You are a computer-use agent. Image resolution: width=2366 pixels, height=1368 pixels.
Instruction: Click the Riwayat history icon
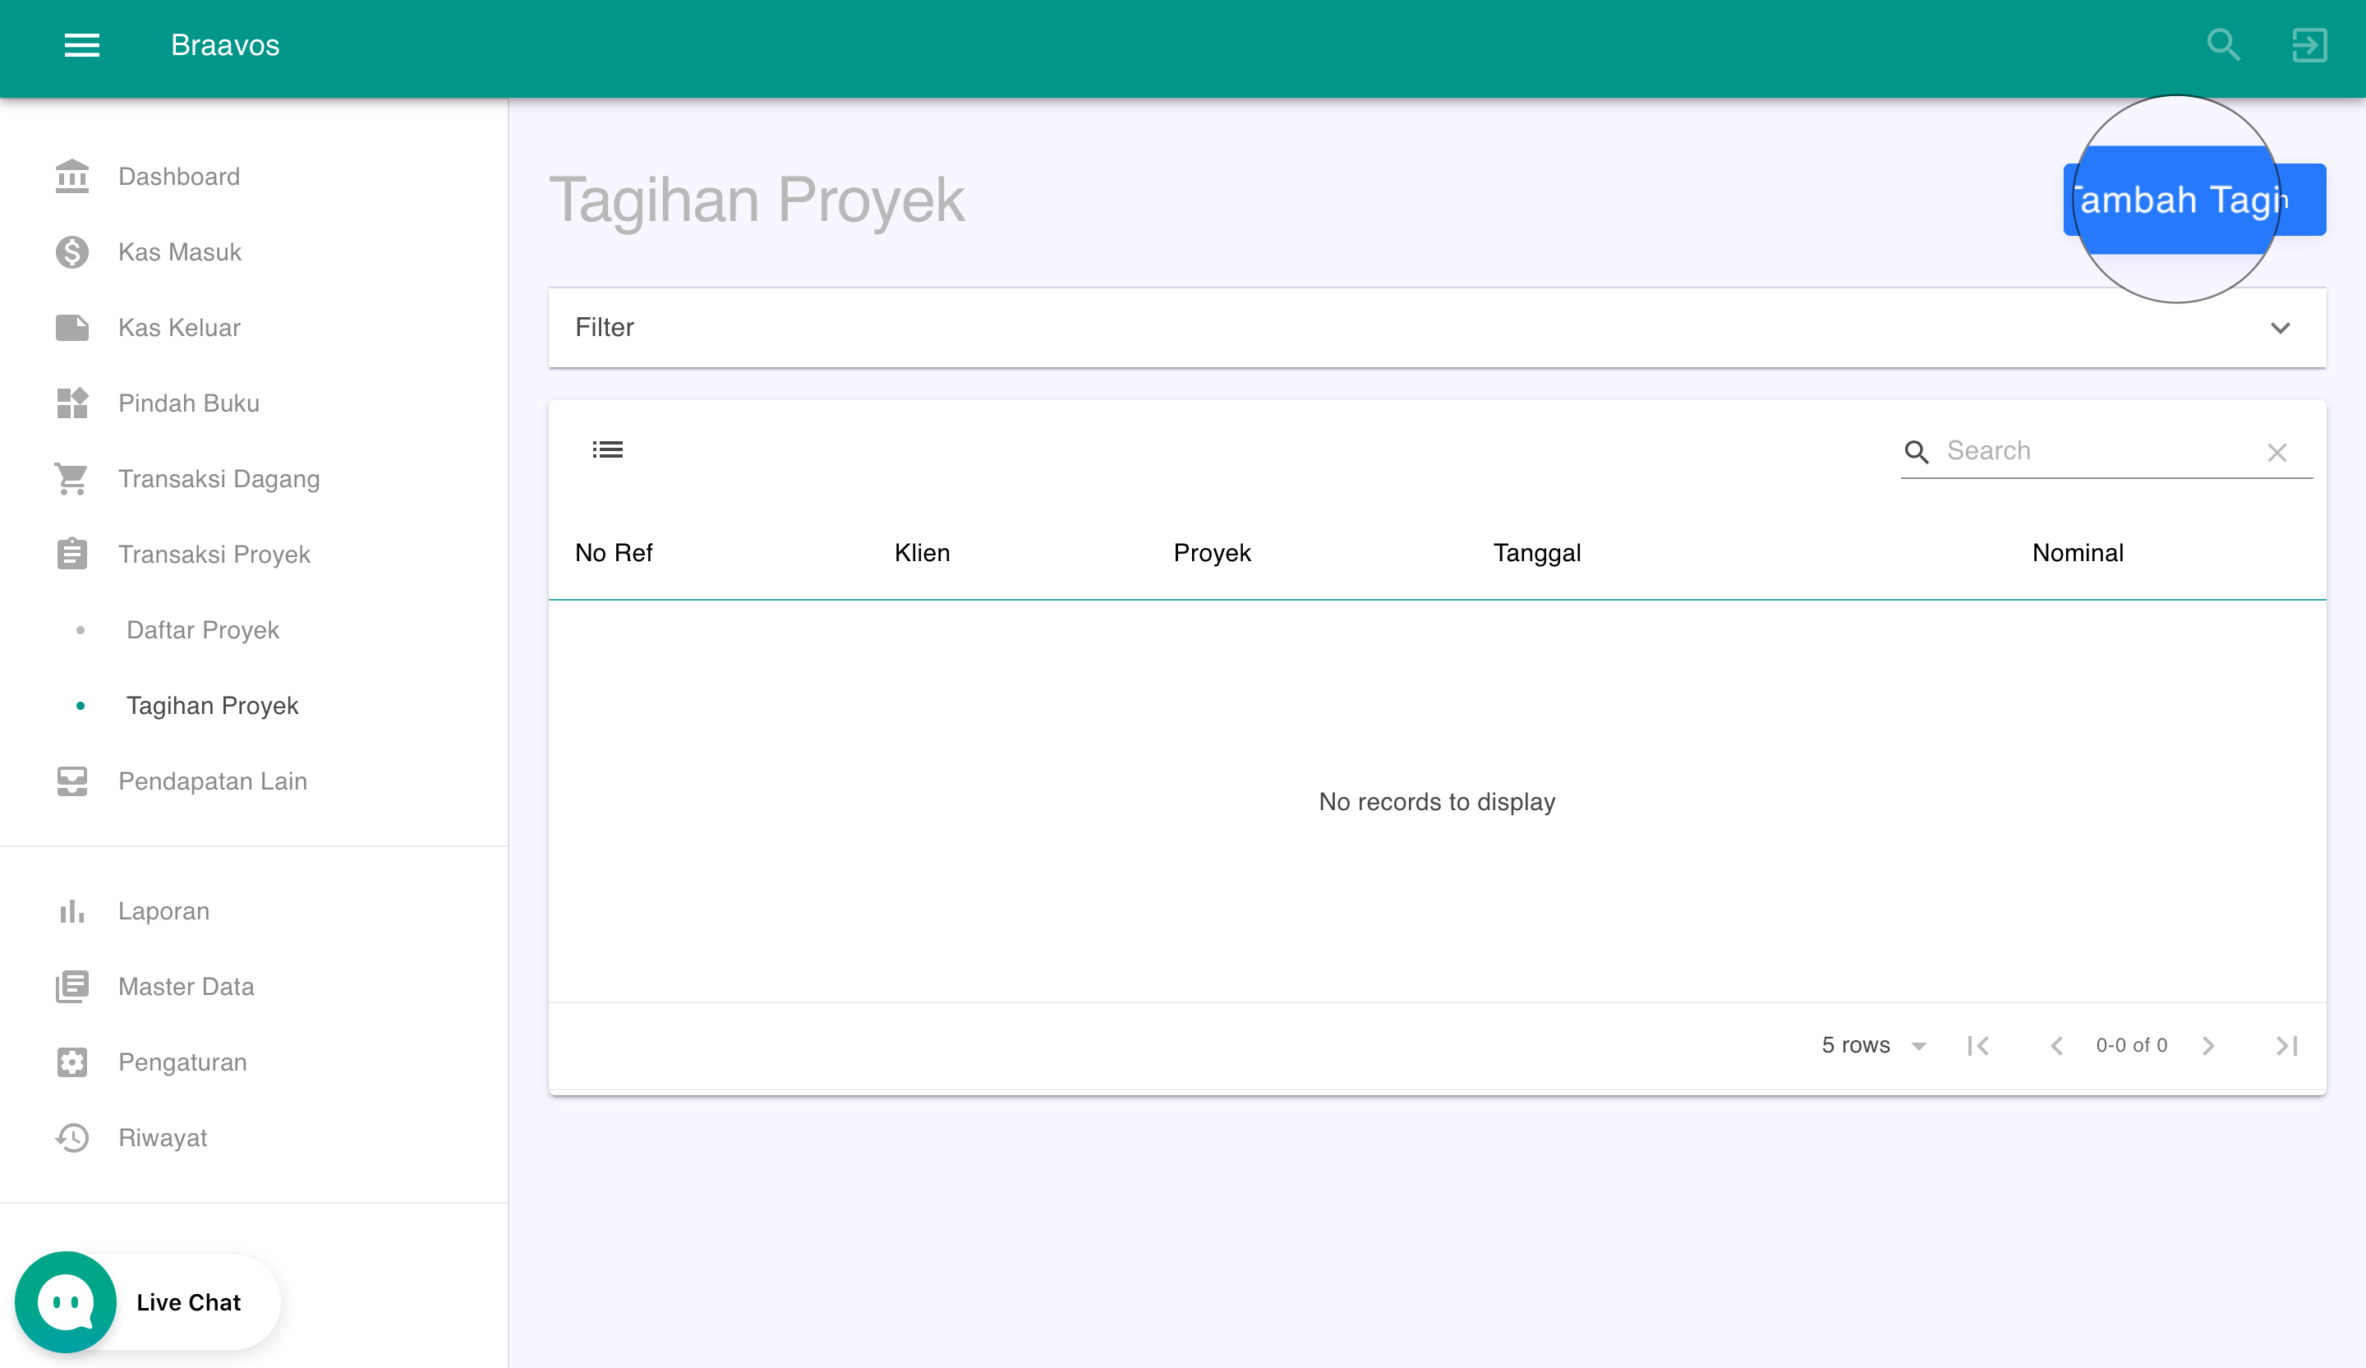point(71,1137)
